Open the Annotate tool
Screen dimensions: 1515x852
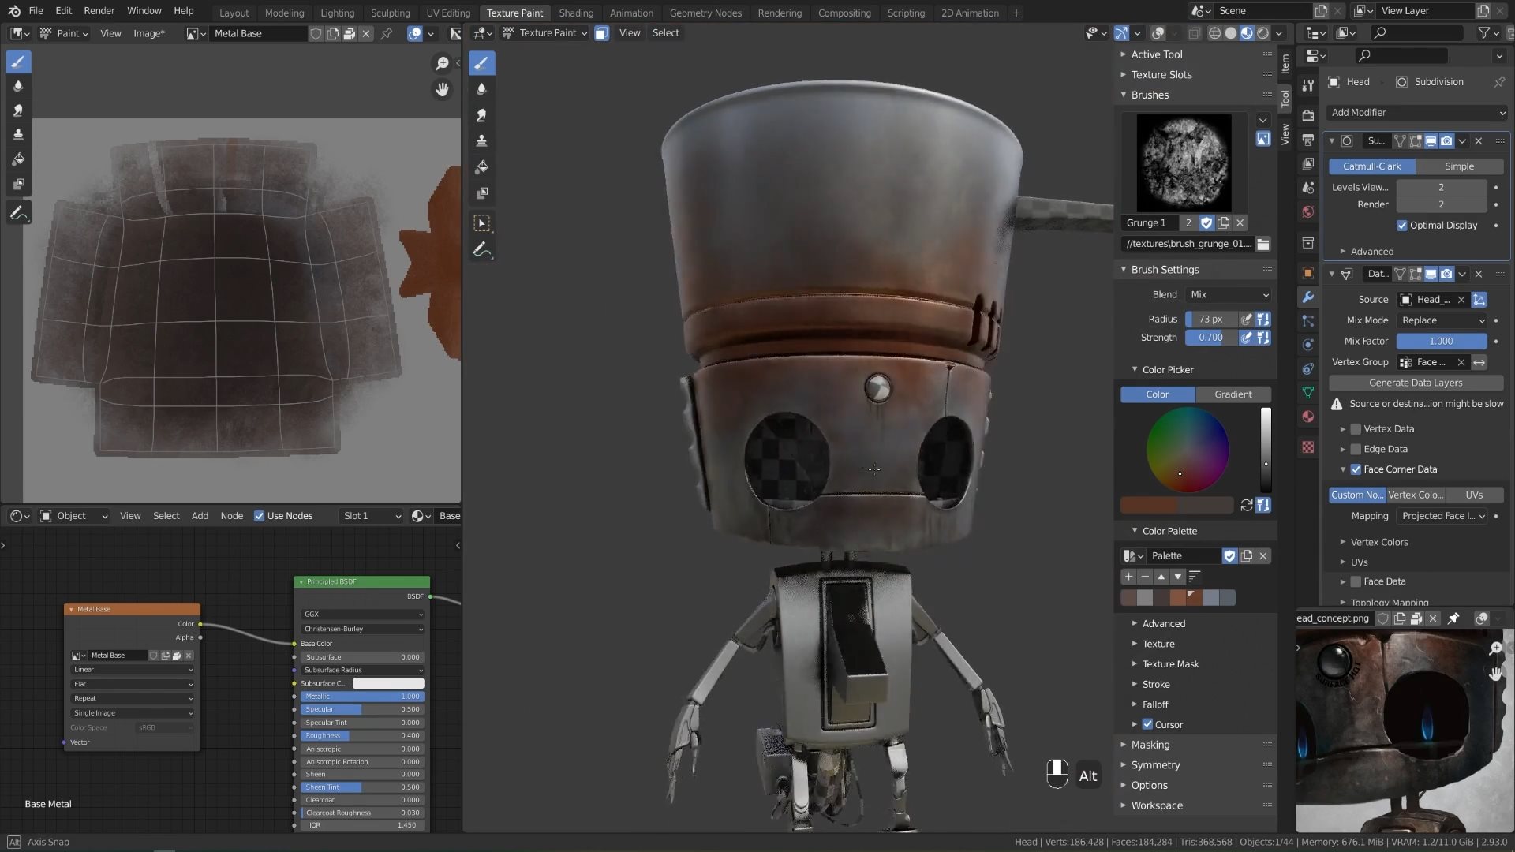pyautogui.click(x=19, y=211)
